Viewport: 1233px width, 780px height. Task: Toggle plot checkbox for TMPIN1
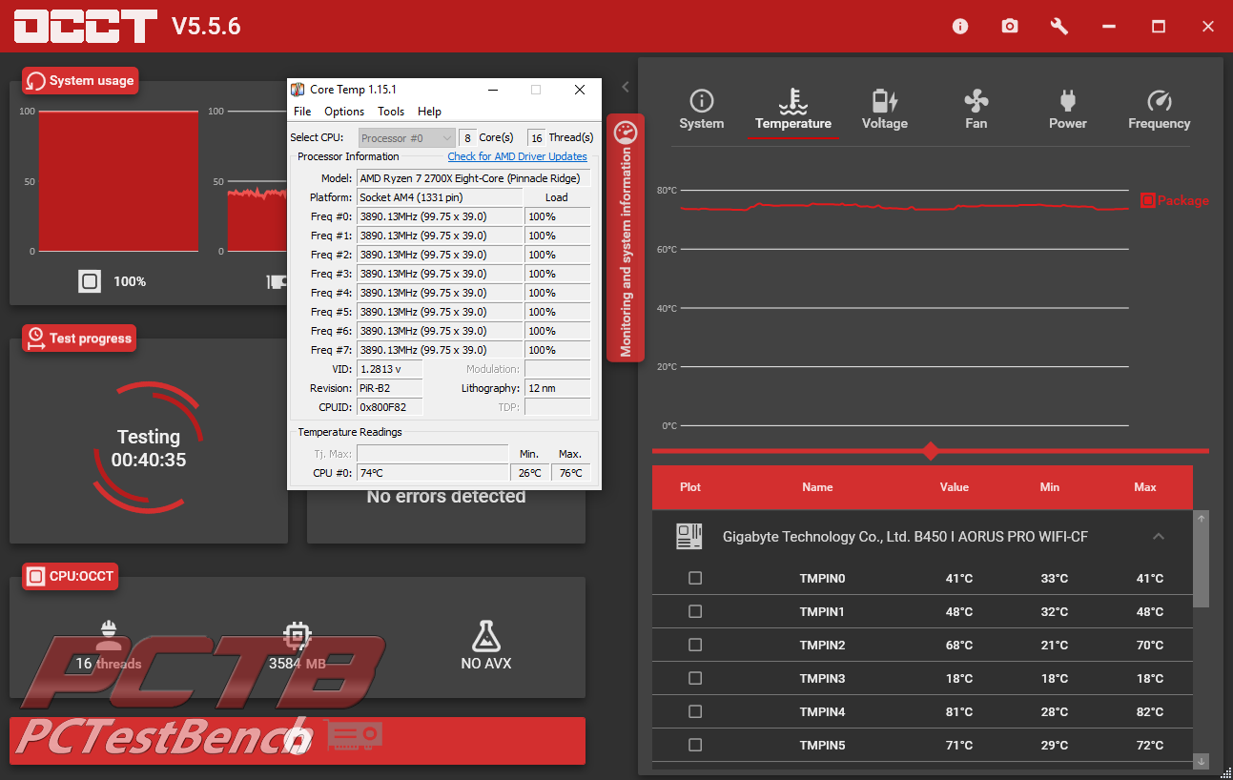pyautogui.click(x=695, y=611)
